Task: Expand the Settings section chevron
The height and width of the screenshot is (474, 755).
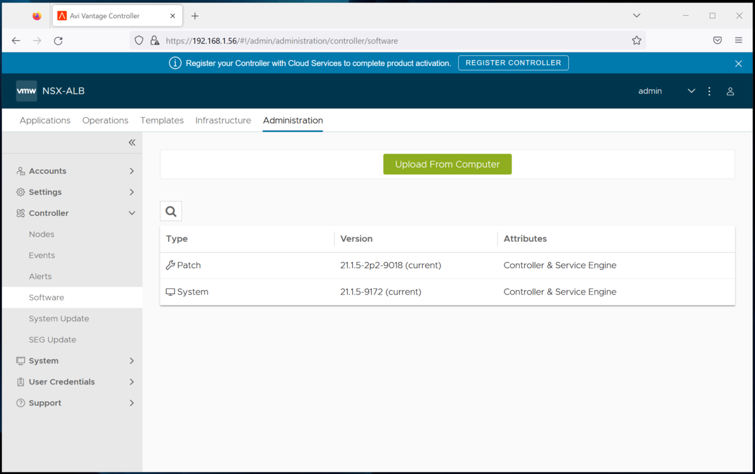Action: pos(131,192)
